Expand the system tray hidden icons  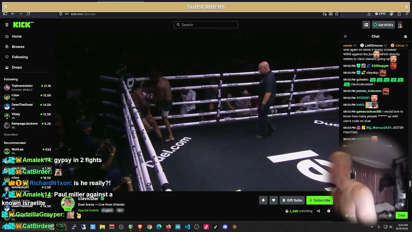tap(372, 227)
